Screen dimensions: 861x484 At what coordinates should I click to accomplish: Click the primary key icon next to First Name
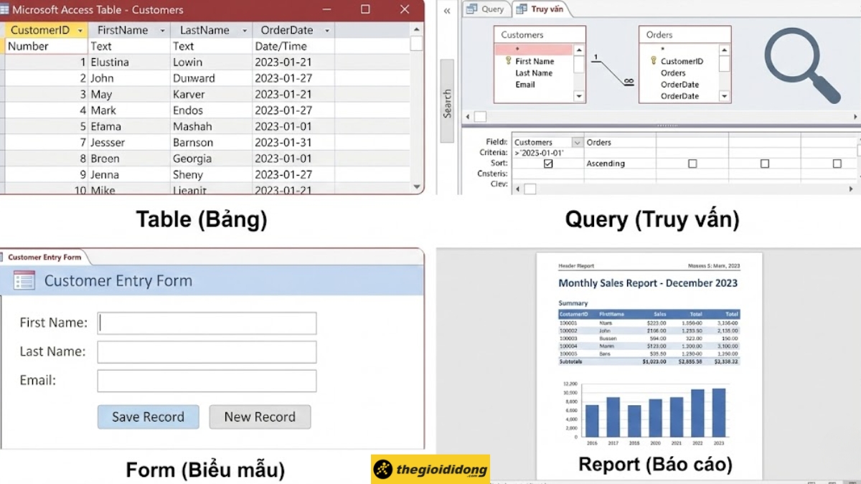pos(507,61)
